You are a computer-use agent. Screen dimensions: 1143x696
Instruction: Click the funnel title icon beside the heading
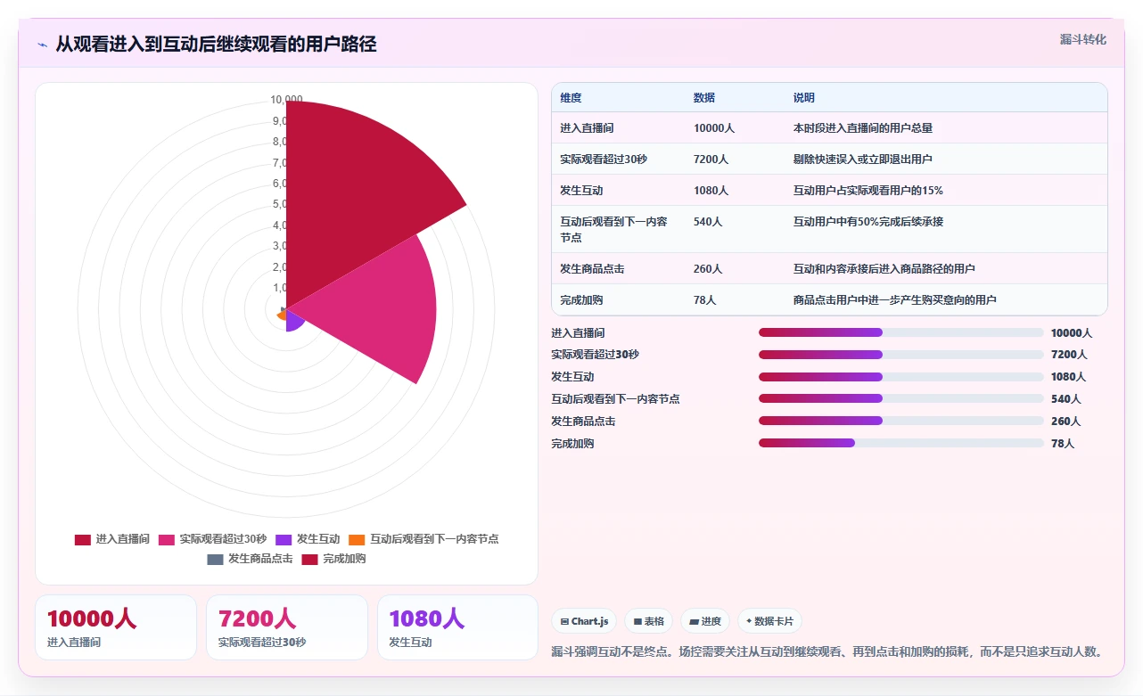[42, 45]
